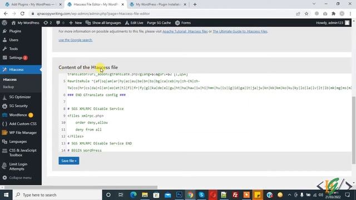The image size is (356, 200).
Task: Open Howdy, admin123 account menu
Action: pyautogui.click(x=333, y=23)
